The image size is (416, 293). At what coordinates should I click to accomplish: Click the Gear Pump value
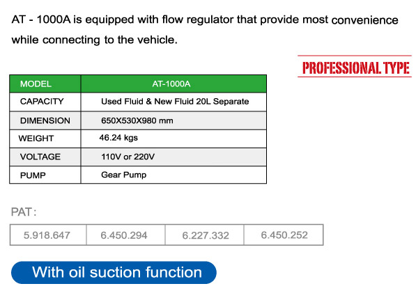pyautogui.click(x=123, y=175)
